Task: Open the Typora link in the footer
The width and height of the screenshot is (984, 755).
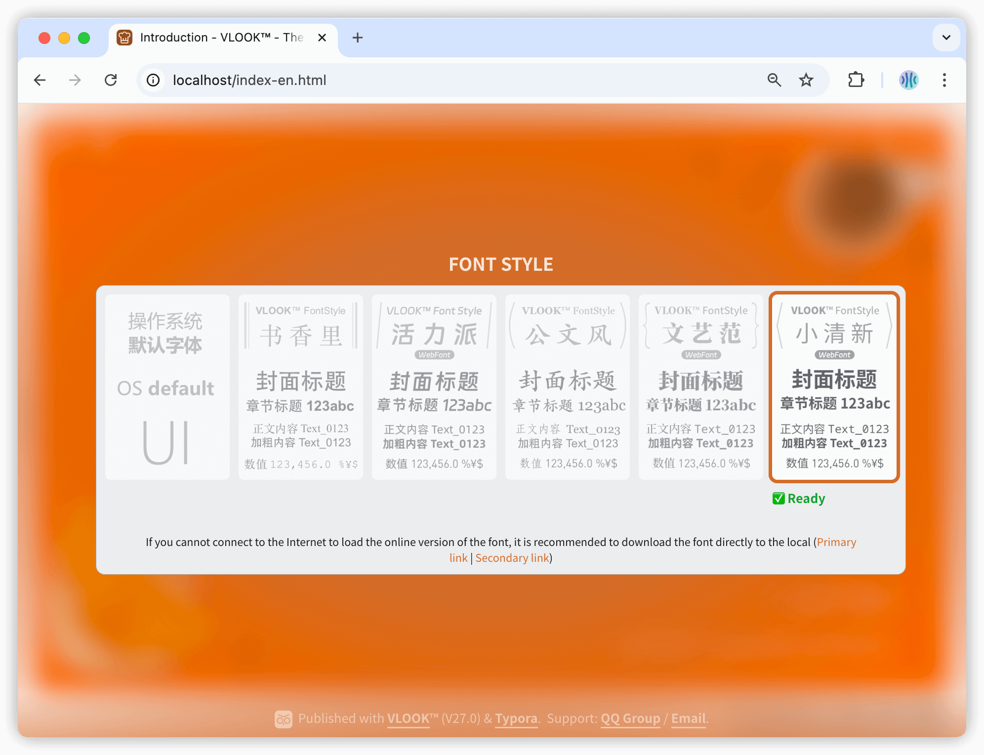Action: pos(516,718)
